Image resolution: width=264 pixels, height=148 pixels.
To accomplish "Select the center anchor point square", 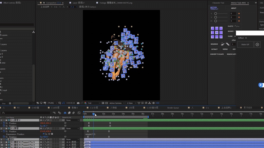I will click(x=217, y=33).
